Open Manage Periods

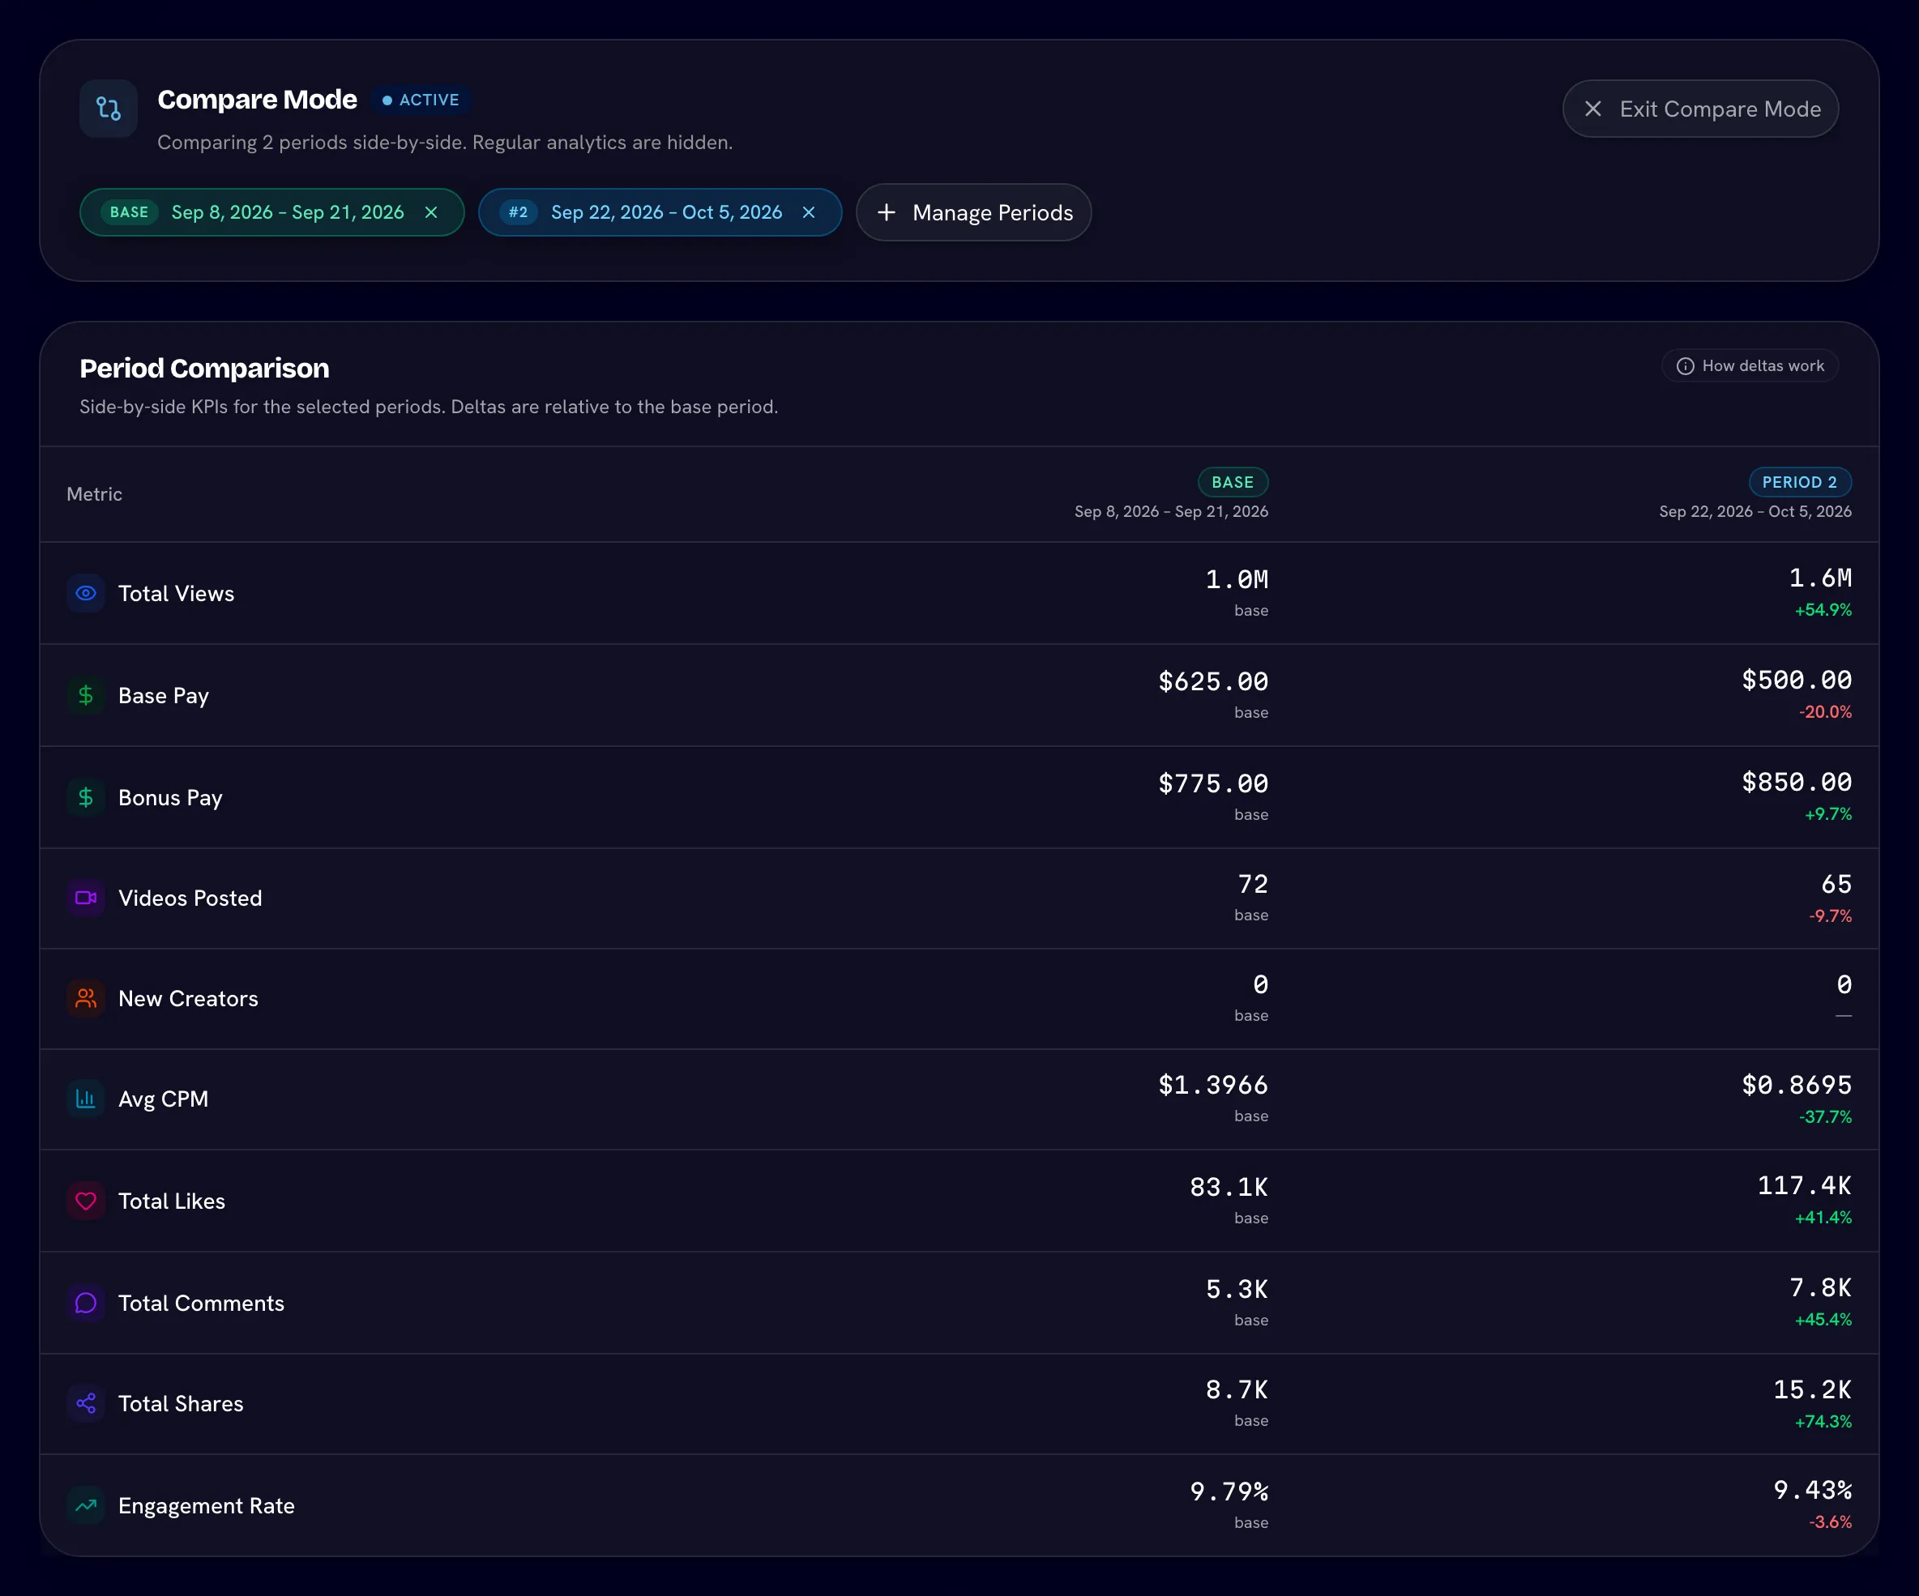pos(973,212)
